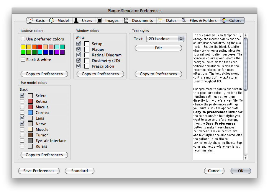The height and width of the screenshot is (194, 269).
Task: Uncheck the white Retinal Diagram checkbox
Action: pos(78,55)
